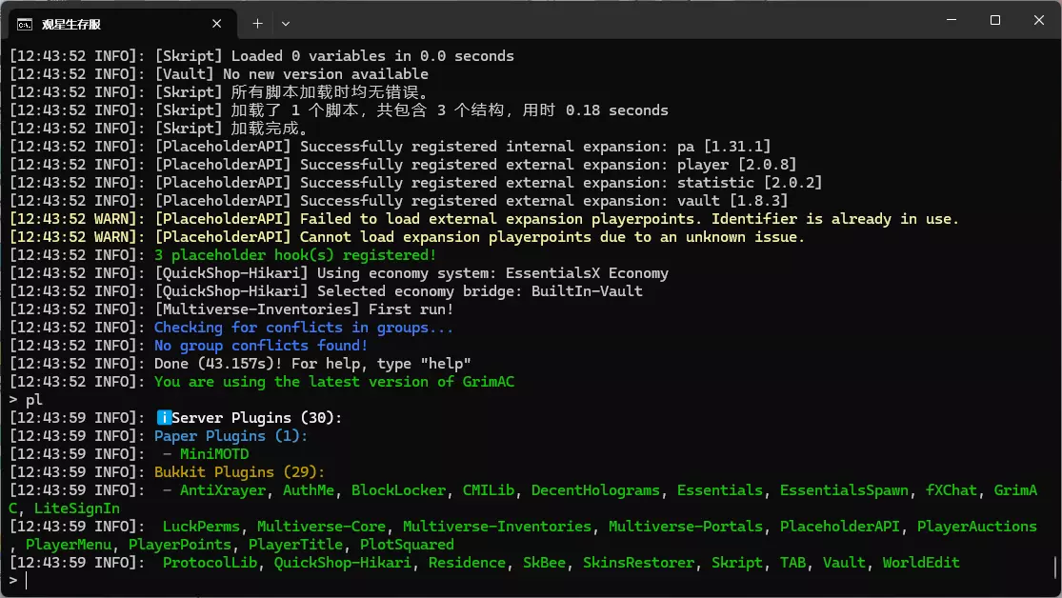
Task: Click the "pl" command entered at the prompt
Action: (x=34, y=400)
